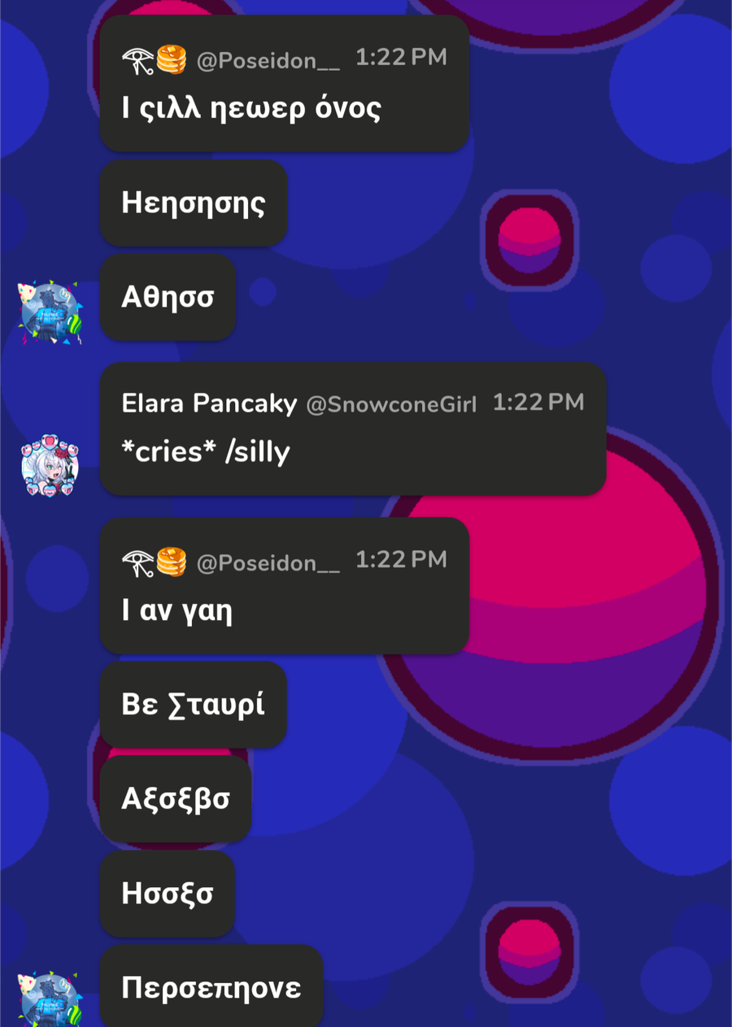Open the @Poseidon__ handle above 'Ι αν γαη'
Image resolution: width=732 pixels, height=1027 pixels.
point(268,564)
